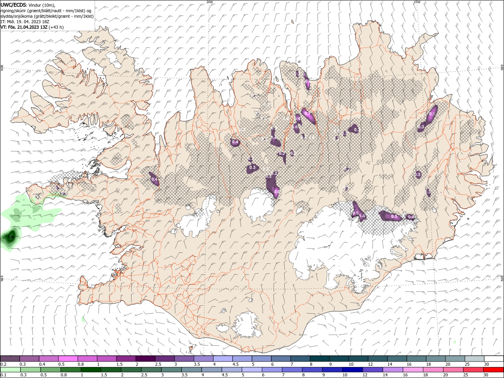504x378 pixels.
Task: Click the white snow swatch after 30
Action: [494, 359]
